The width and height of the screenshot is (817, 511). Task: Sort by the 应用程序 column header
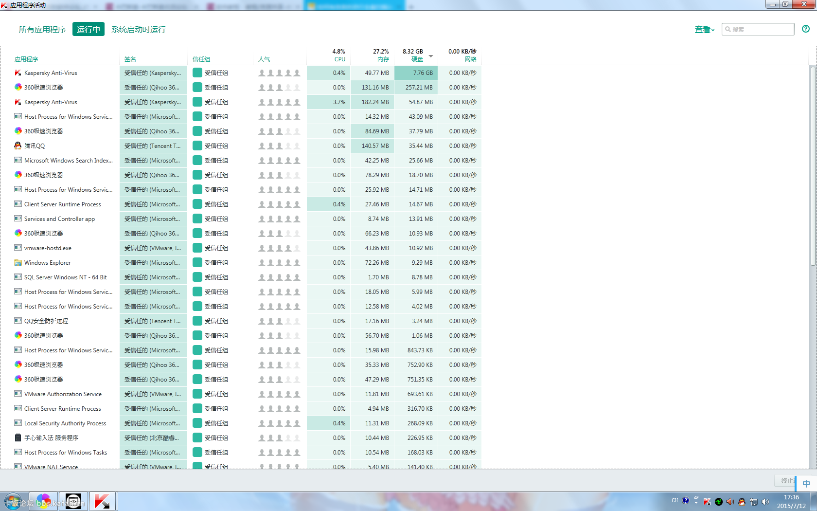pyautogui.click(x=26, y=59)
